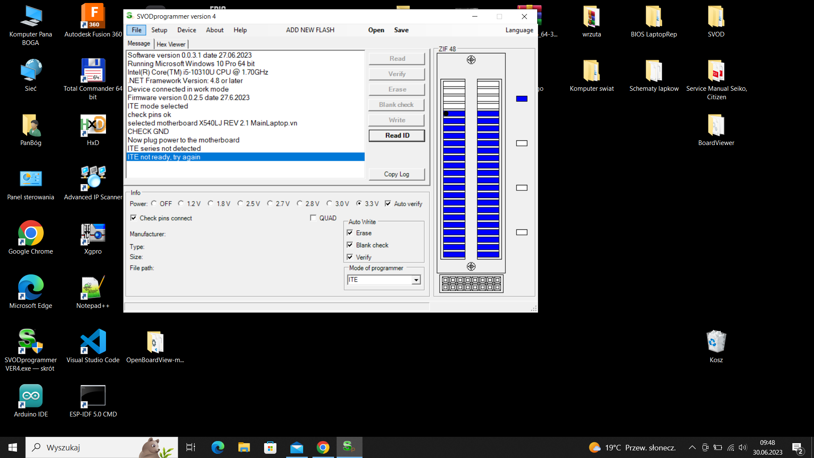This screenshot has height=458, width=814.
Task: Uncheck Check pins connect option
Action: [134, 218]
